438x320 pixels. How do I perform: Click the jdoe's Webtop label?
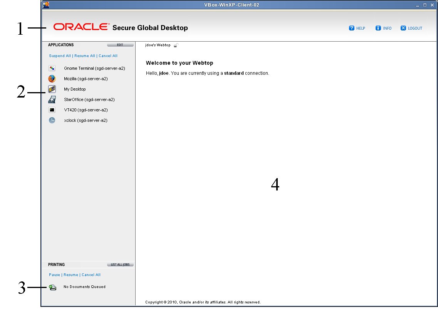tap(158, 45)
